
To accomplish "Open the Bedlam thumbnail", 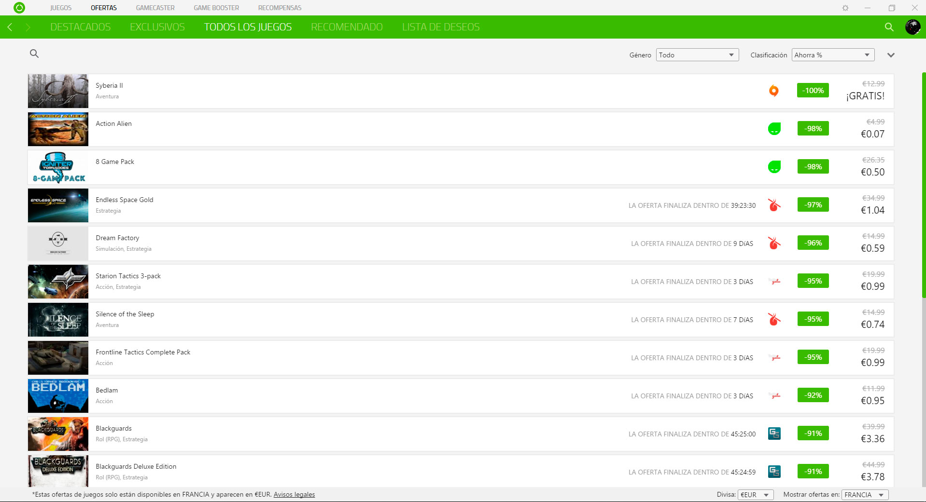I will point(58,395).
